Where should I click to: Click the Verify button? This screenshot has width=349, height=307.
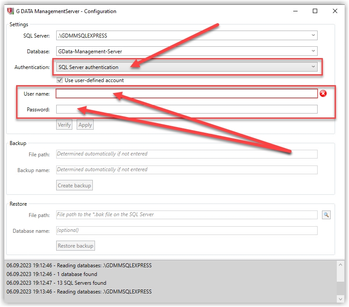(x=64, y=125)
